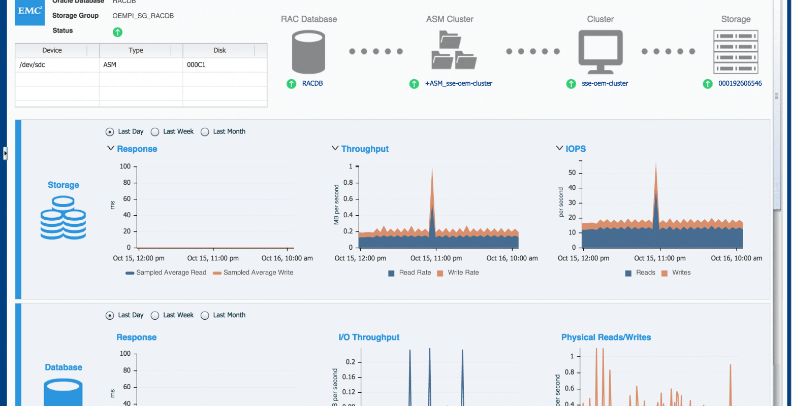Viewport: 792px width, 406px height.
Task: Click the I/O Throughput heading
Action: coord(369,337)
